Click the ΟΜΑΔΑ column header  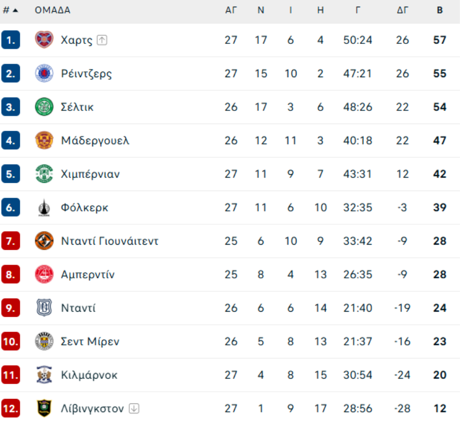click(x=53, y=10)
